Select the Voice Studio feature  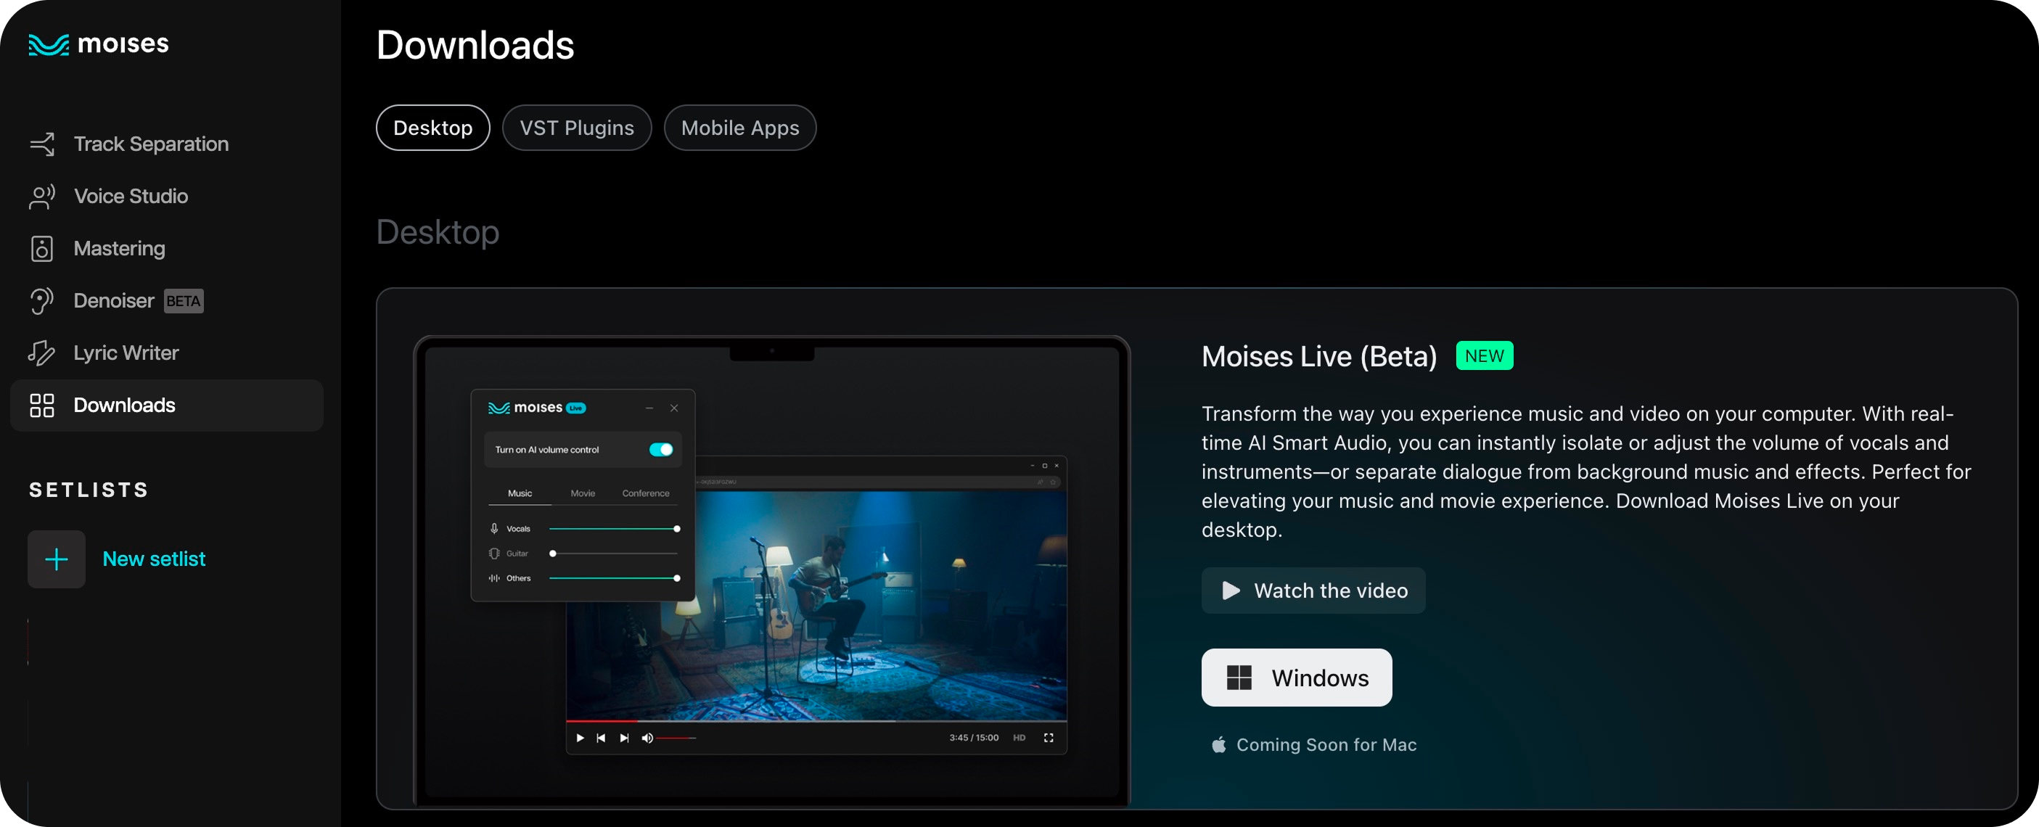click(x=130, y=195)
